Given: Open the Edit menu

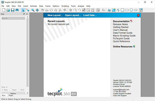Looking at the screenshot, I should tap(8, 6).
